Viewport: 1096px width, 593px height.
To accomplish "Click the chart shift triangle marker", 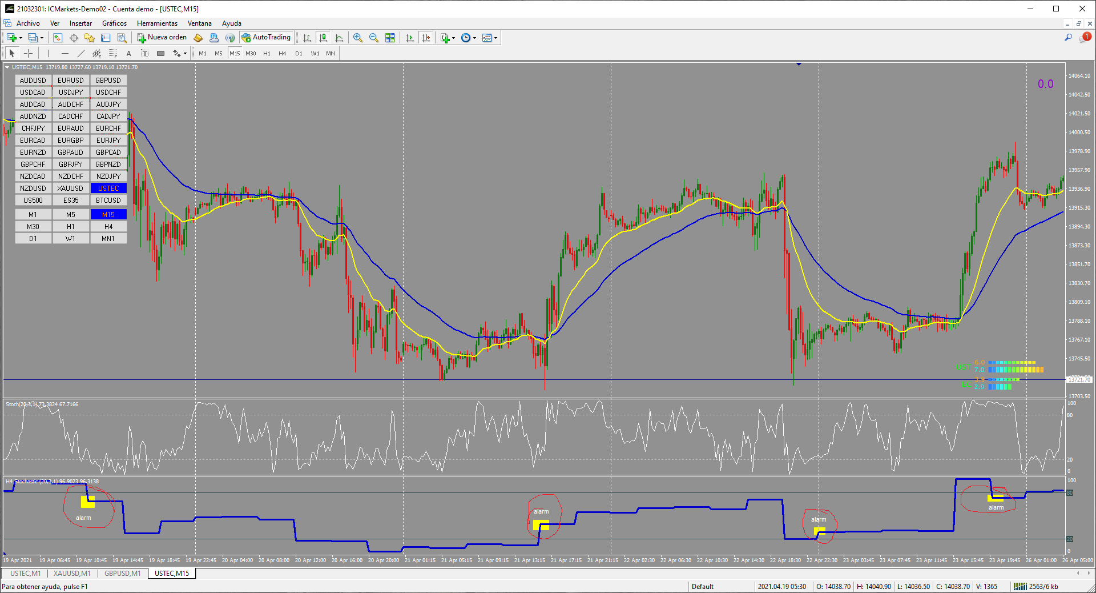I will point(799,64).
